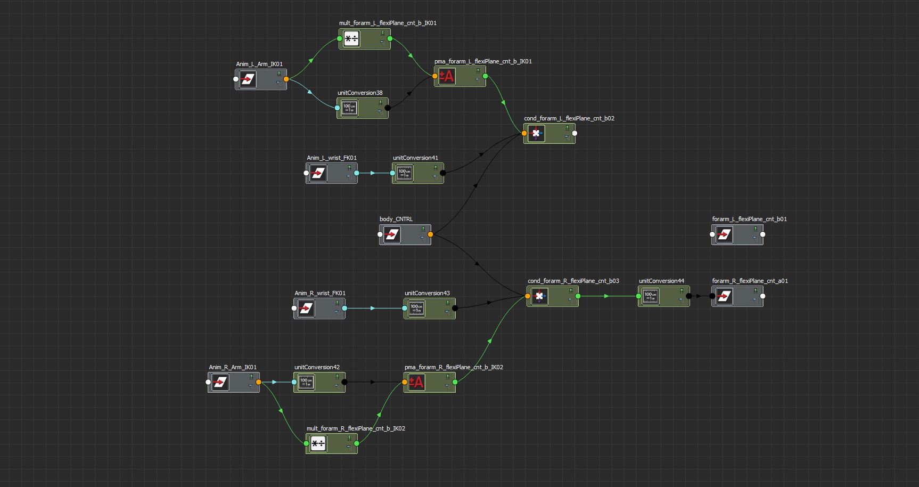The width and height of the screenshot is (919, 487).
Task: Click the unitConversion43 node name label
Action: click(x=427, y=293)
